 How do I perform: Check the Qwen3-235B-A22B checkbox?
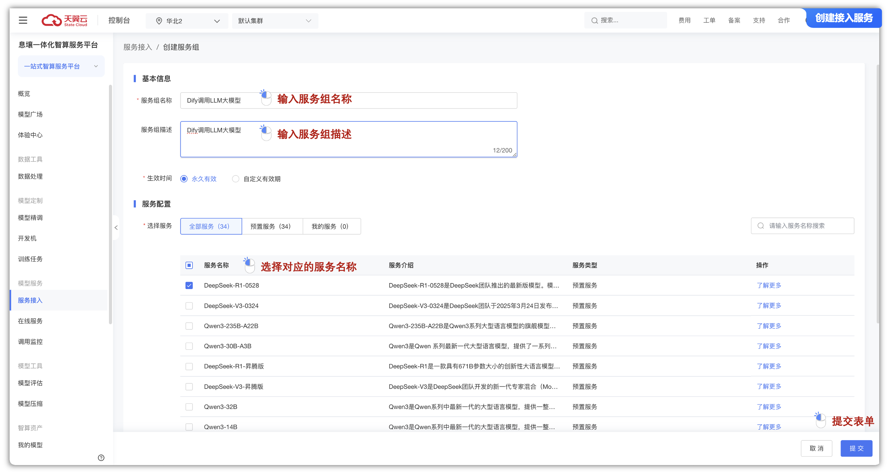coord(189,326)
